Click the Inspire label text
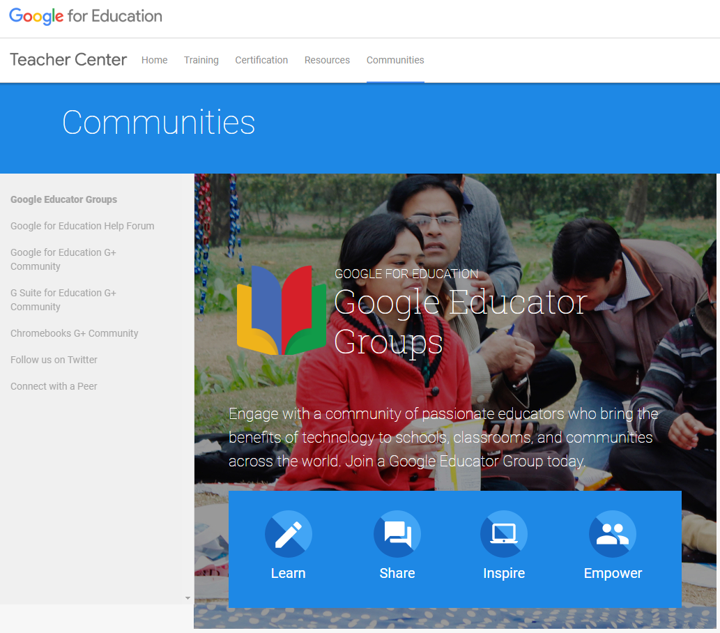 tap(504, 573)
